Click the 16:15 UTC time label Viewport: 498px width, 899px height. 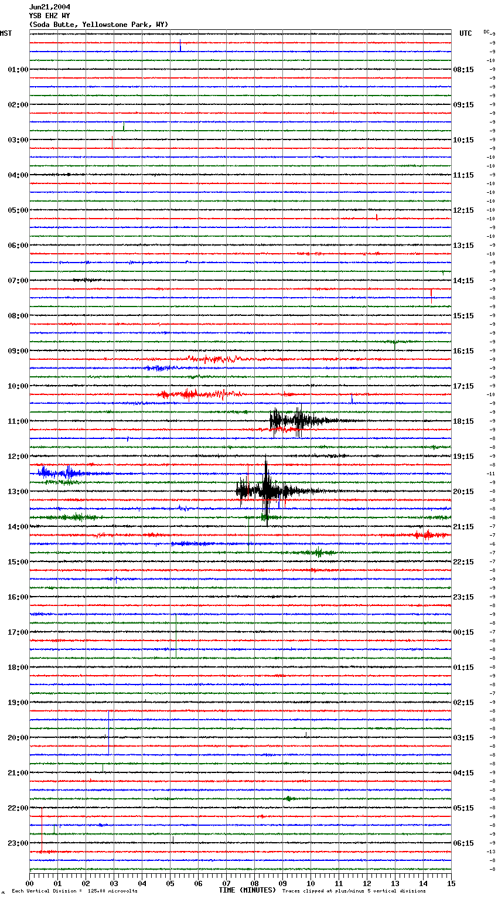463,351
